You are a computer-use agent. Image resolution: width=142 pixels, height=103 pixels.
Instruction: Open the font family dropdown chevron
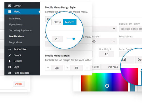pyautogui.click(x=114, y=29)
